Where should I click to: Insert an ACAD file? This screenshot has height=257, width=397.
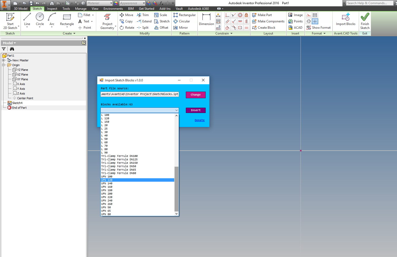[295, 28]
